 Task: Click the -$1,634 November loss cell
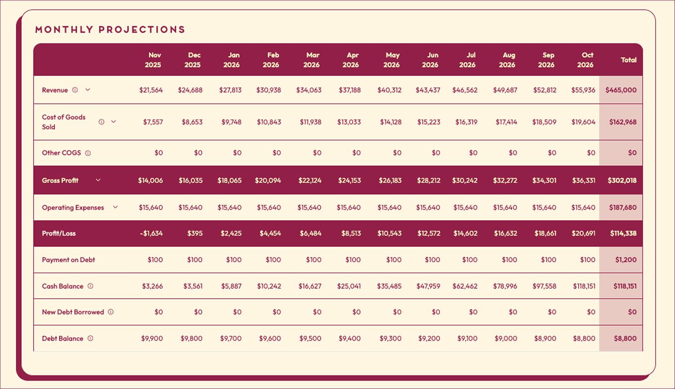[150, 233]
